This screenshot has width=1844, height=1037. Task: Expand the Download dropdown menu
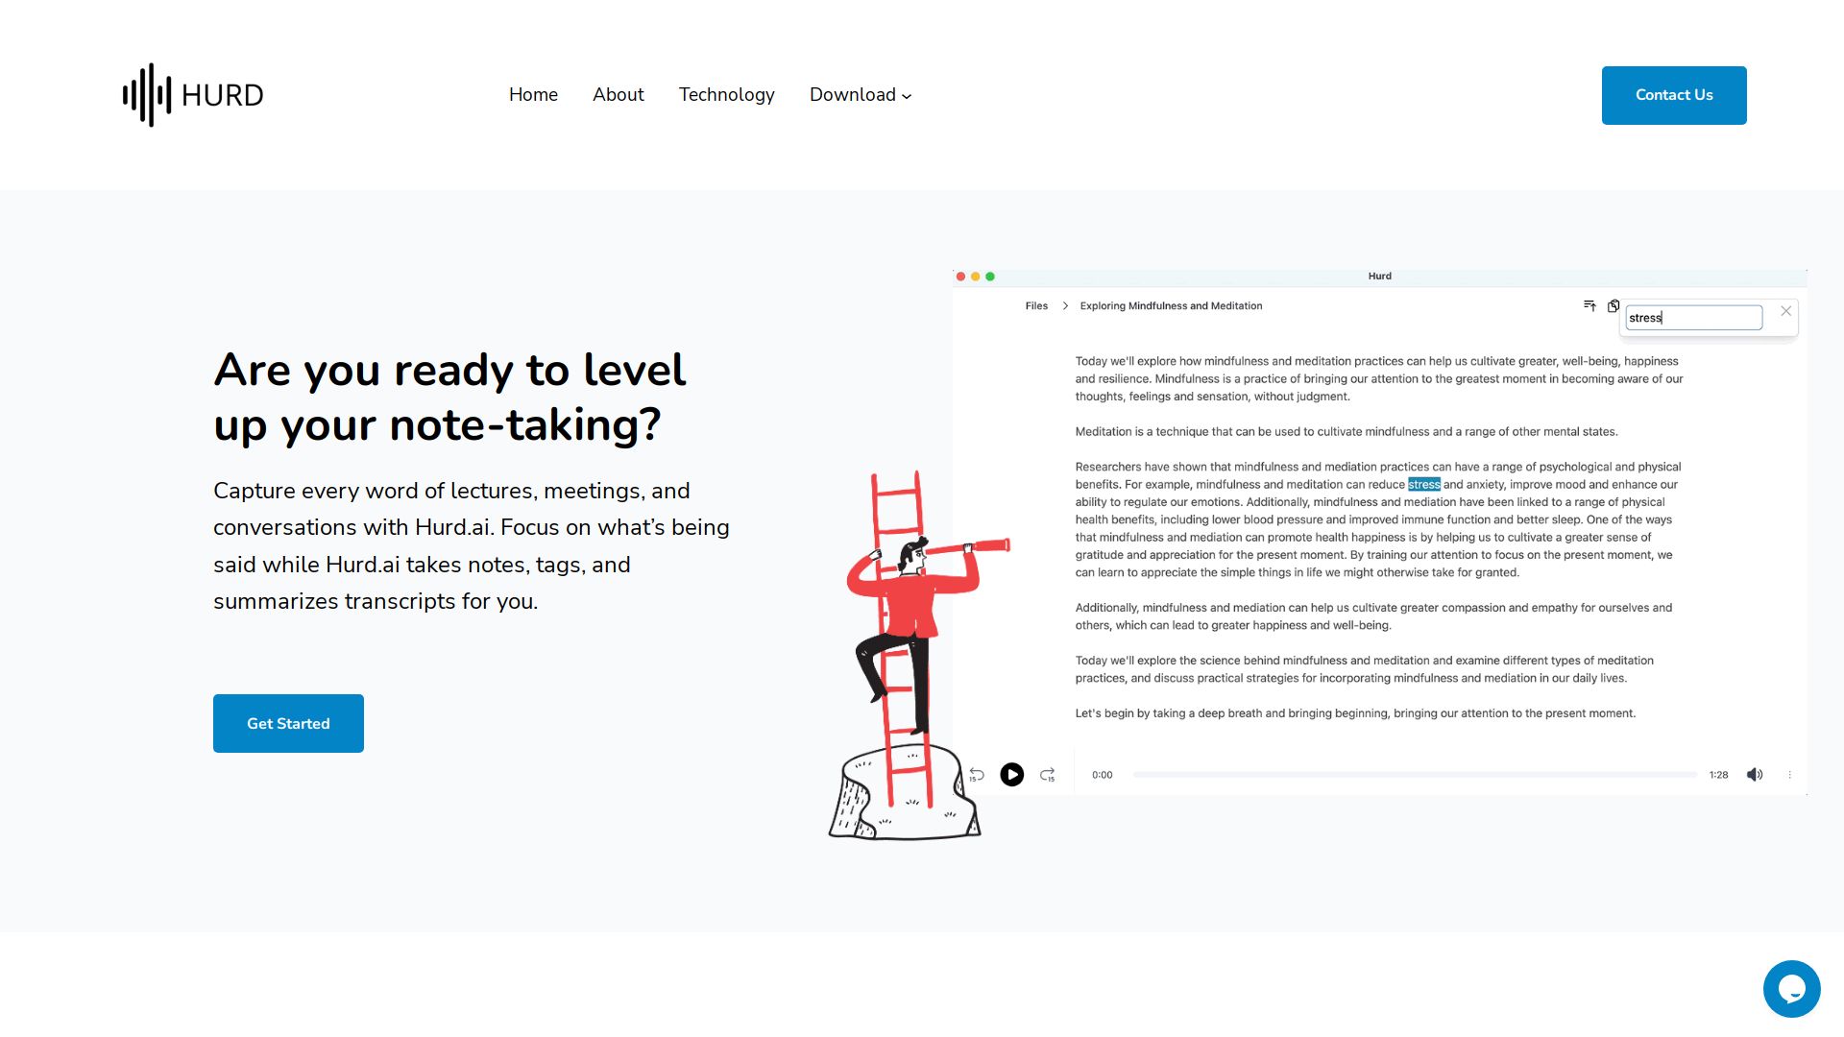click(861, 95)
